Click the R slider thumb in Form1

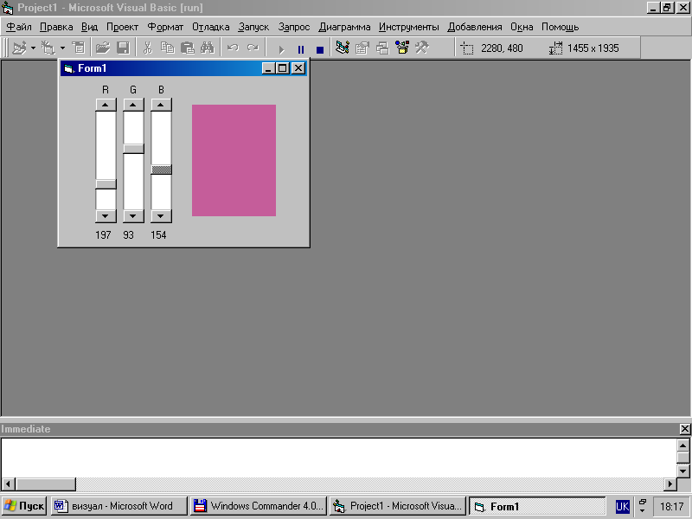coord(106,184)
